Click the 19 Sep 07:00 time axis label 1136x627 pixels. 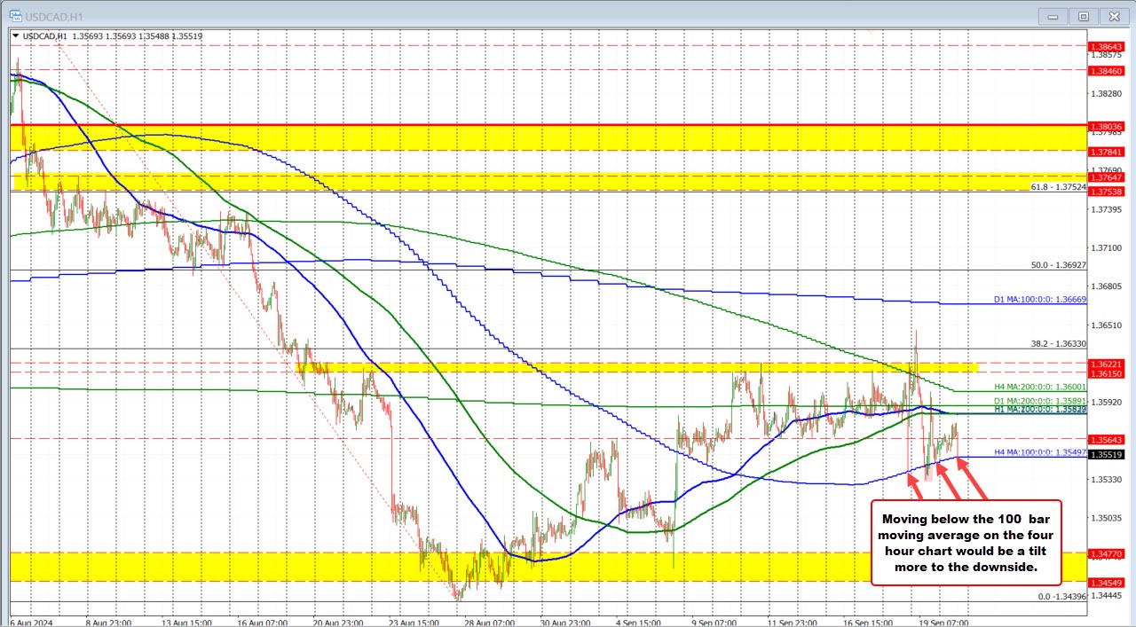pyautogui.click(x=943, y=623)
